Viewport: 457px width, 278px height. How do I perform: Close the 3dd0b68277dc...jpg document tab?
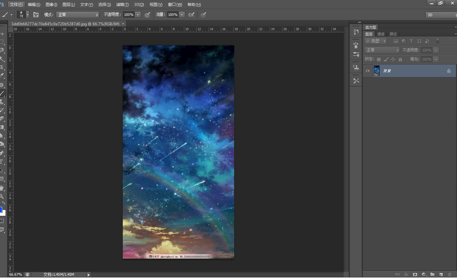(x=123, y=24)
